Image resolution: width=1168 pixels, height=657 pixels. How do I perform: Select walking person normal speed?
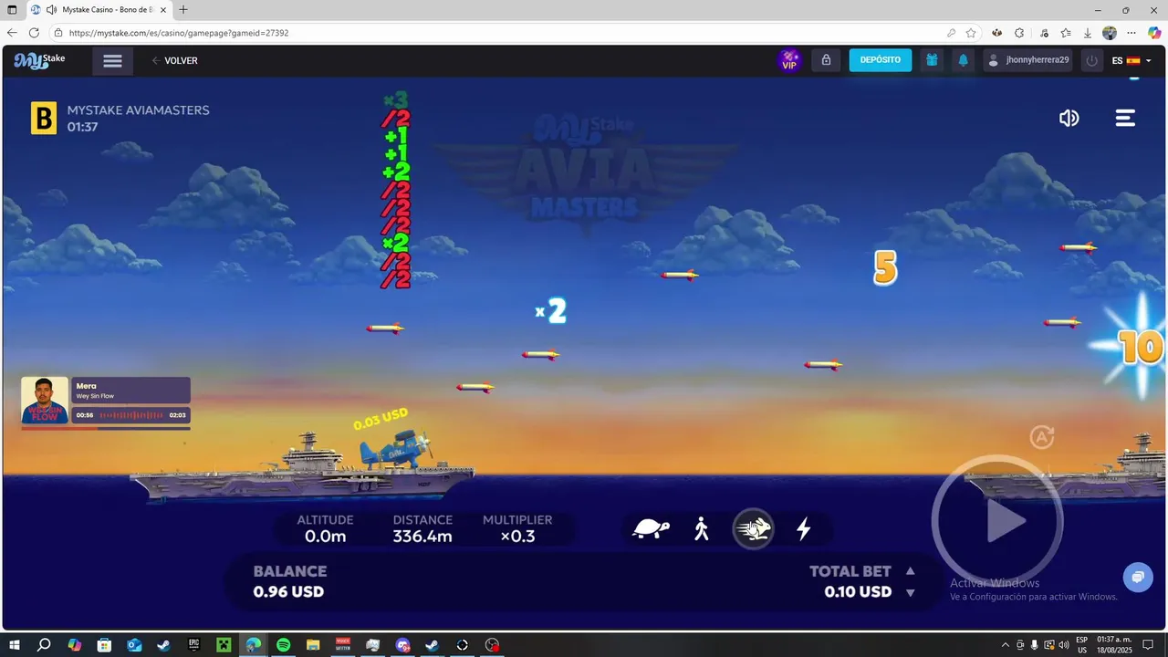(702, 528)
